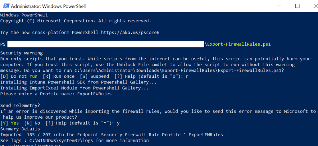
Task: Click the '[Y] Yes' telemetry option
Action: click(10, 123)
